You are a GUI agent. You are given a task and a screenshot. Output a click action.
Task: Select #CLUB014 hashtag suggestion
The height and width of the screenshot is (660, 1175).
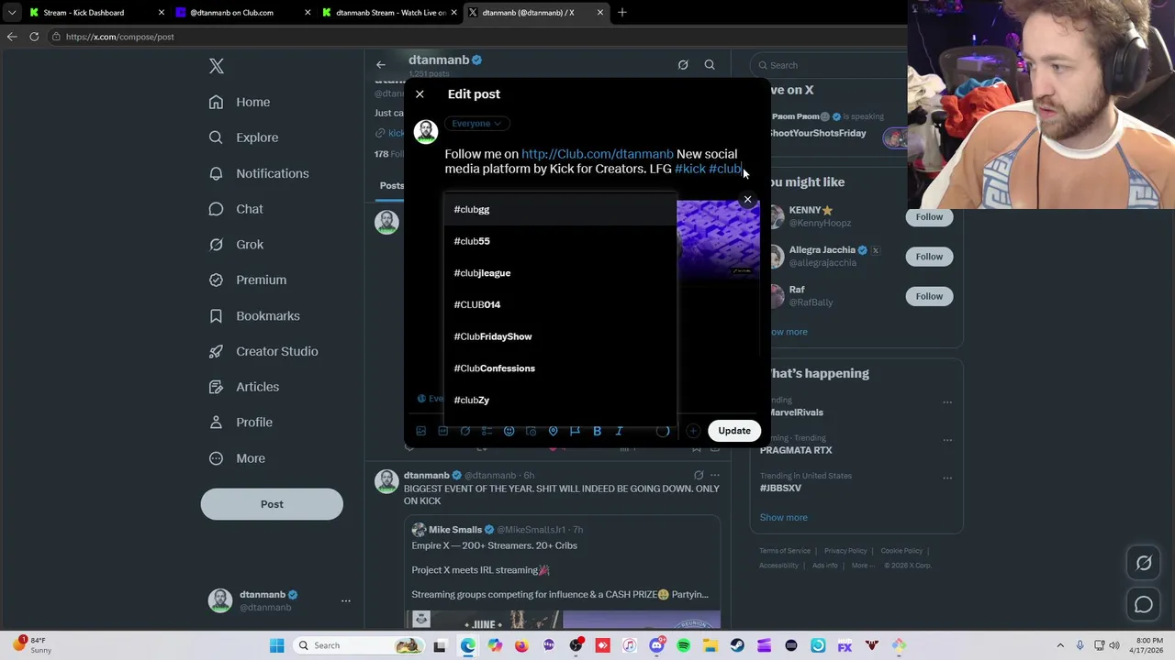560,304
